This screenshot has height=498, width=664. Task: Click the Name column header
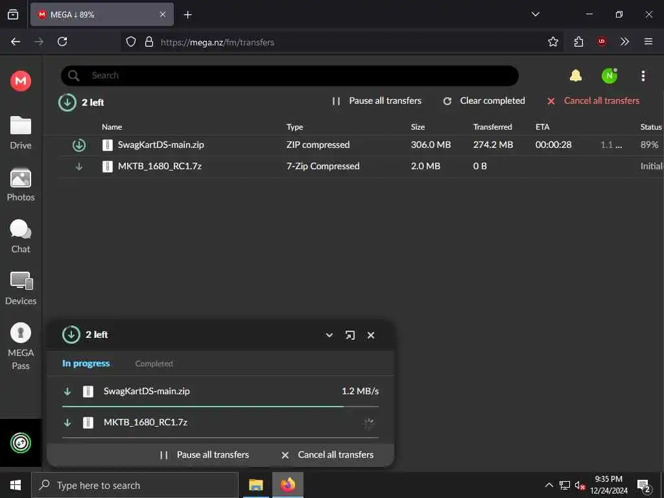click(112, 126)
